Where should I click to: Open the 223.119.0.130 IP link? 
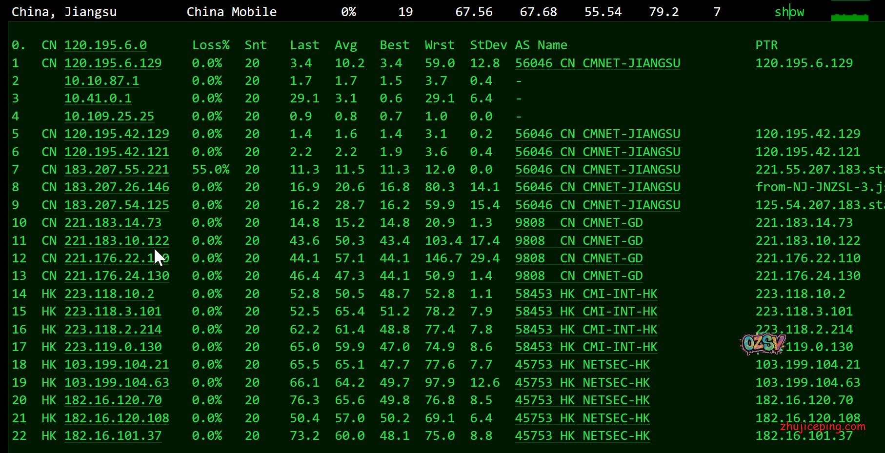point(113,347)
